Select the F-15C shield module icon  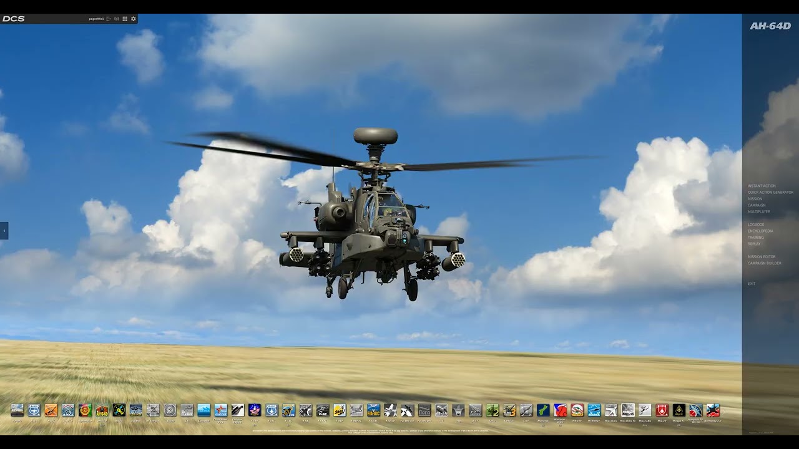pyautogui.click(x=272, y=410)
